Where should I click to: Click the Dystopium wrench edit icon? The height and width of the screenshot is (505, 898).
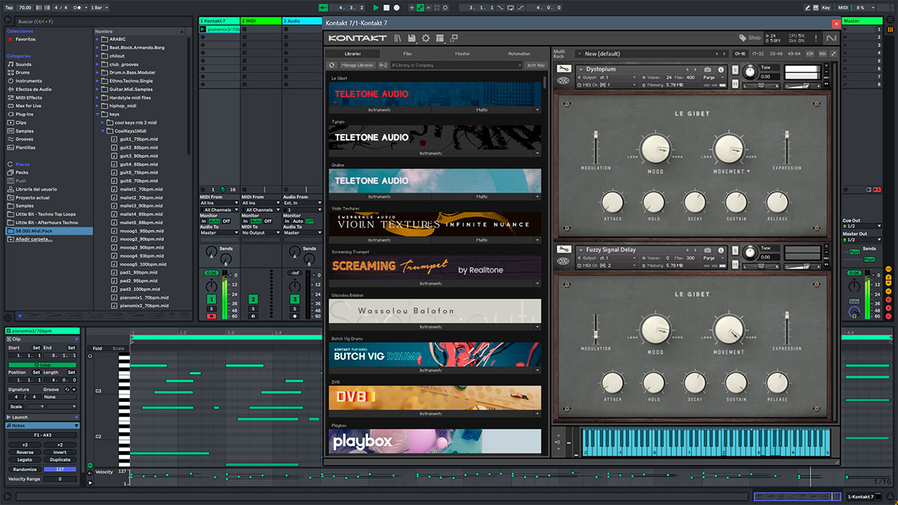point(563,70)
